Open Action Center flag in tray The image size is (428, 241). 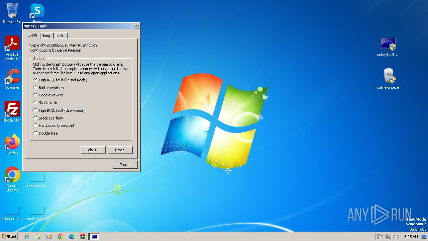pos(380,237)
